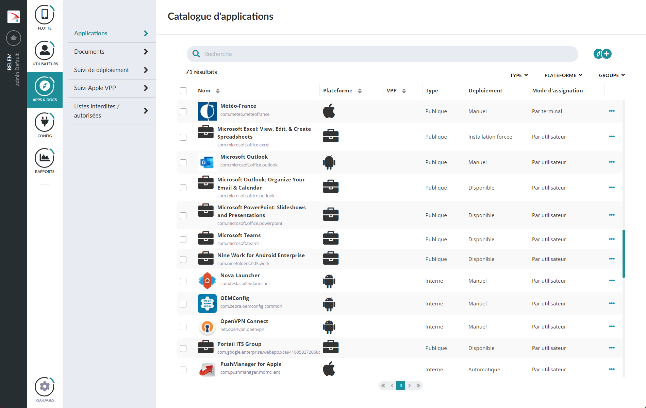Click the OpenVPN Connect app icon
Viewport: 646px width, 408px height.
(x=207, y=326)
